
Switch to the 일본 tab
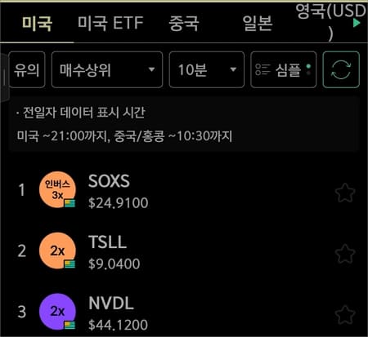tap(258, 23)
